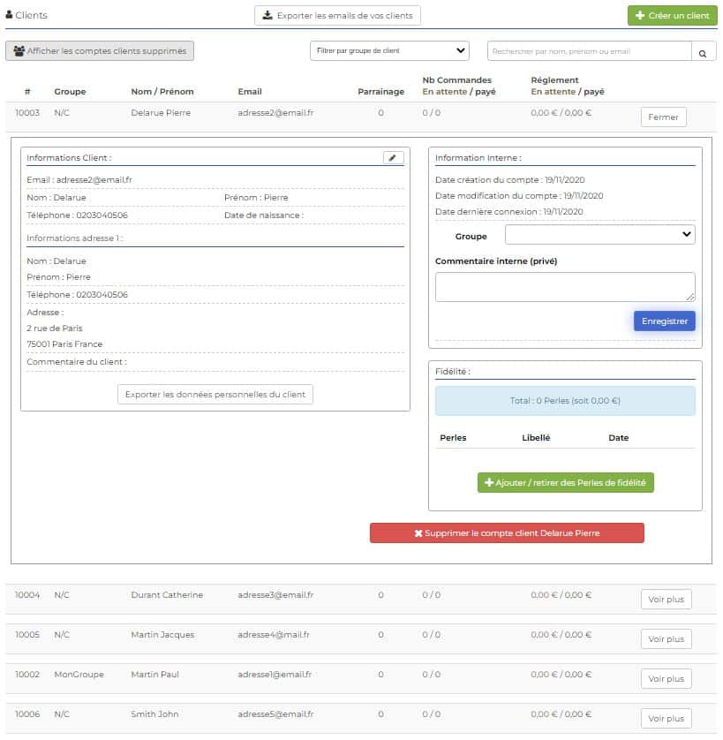Click the Nb Commandes column header

click(456, 80)
